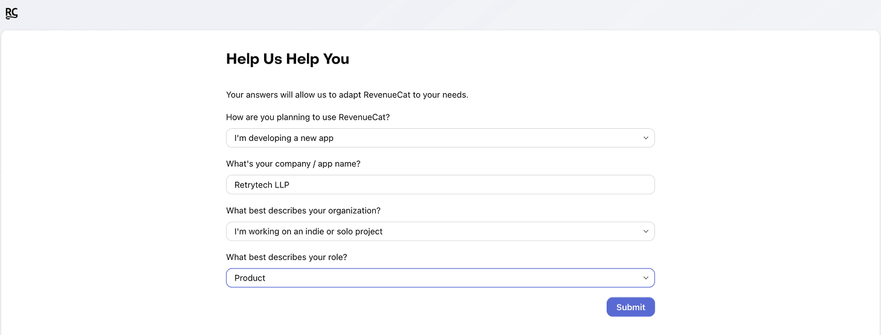Click the "What best describes your organization?" label
This screenshot has width=881, height=335.
click(303, 210)
